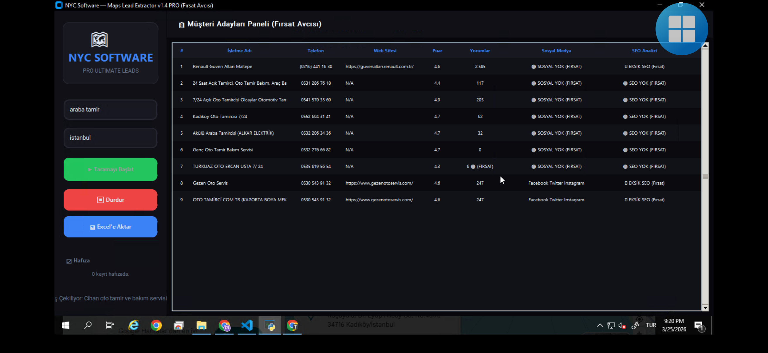Screen dimensions: 768x353
Task: Click row 8's gezenotoservis.com website cell
Action: pos(379,183)
